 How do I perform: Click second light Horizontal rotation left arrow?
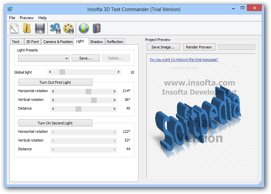[x=53, y=132]
